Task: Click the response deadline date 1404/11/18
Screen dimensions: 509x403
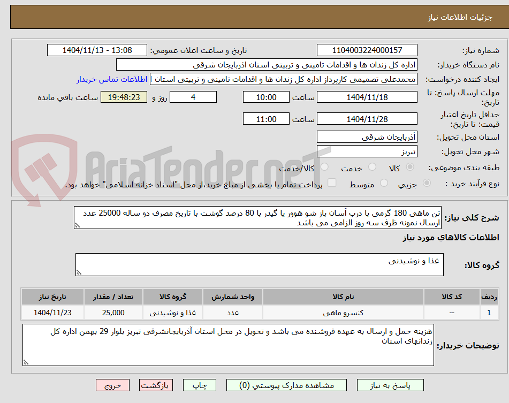Action: pos(367,97)
